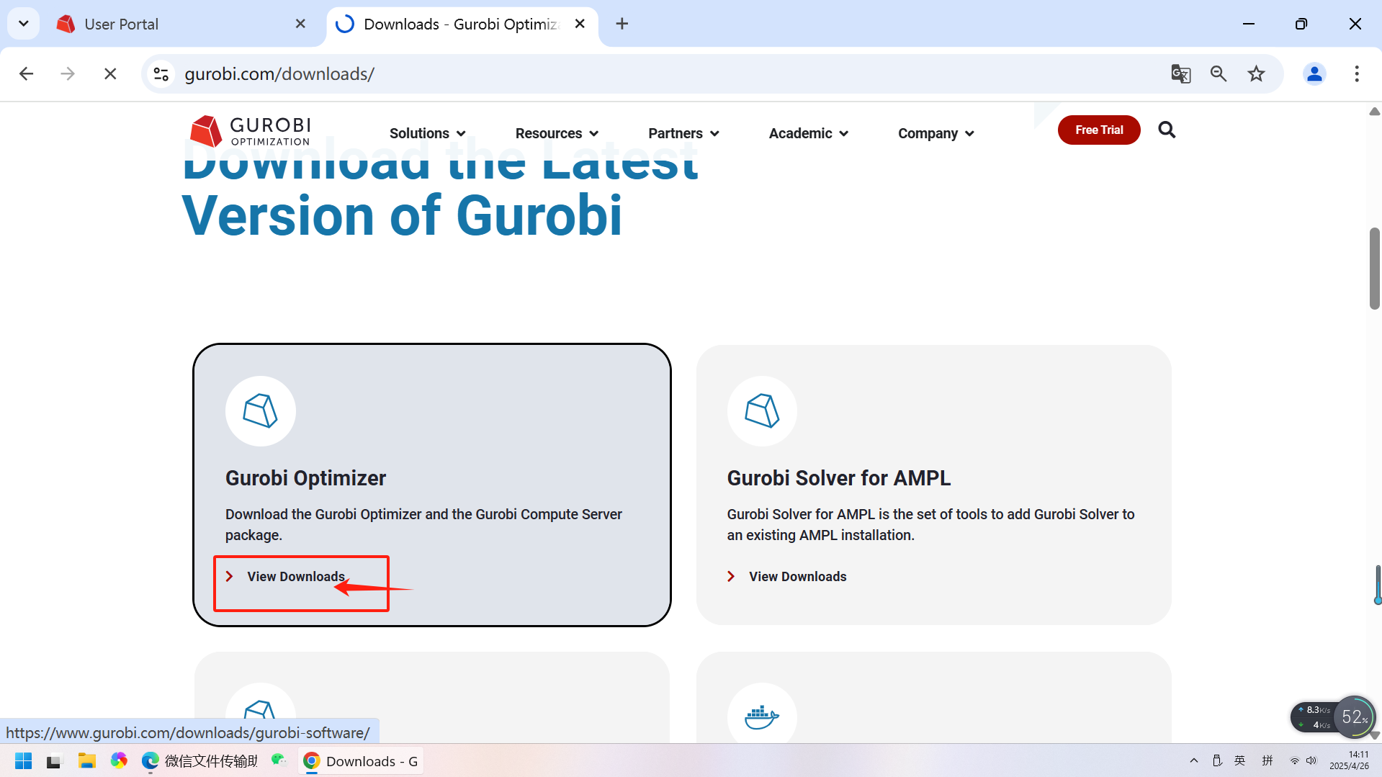Click the Gurobi Optimizer cube icon
Screen dimensions: 1382x777
coord(261,411)
